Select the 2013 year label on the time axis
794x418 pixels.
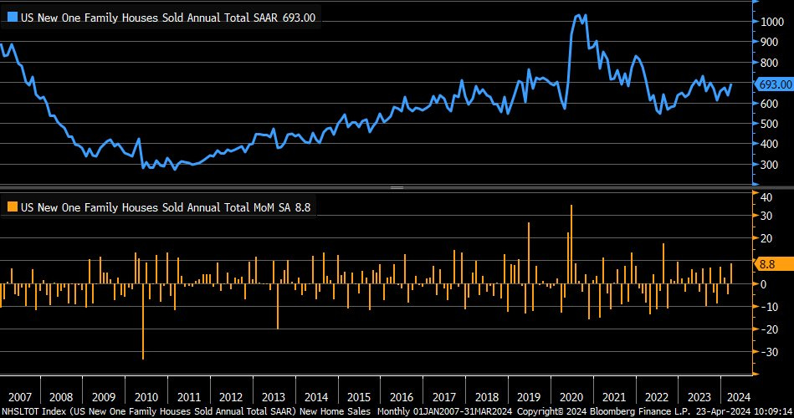274,397
